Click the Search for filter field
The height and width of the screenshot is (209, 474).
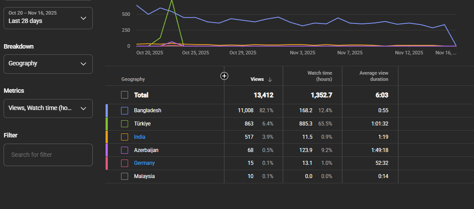pos(48,155)
